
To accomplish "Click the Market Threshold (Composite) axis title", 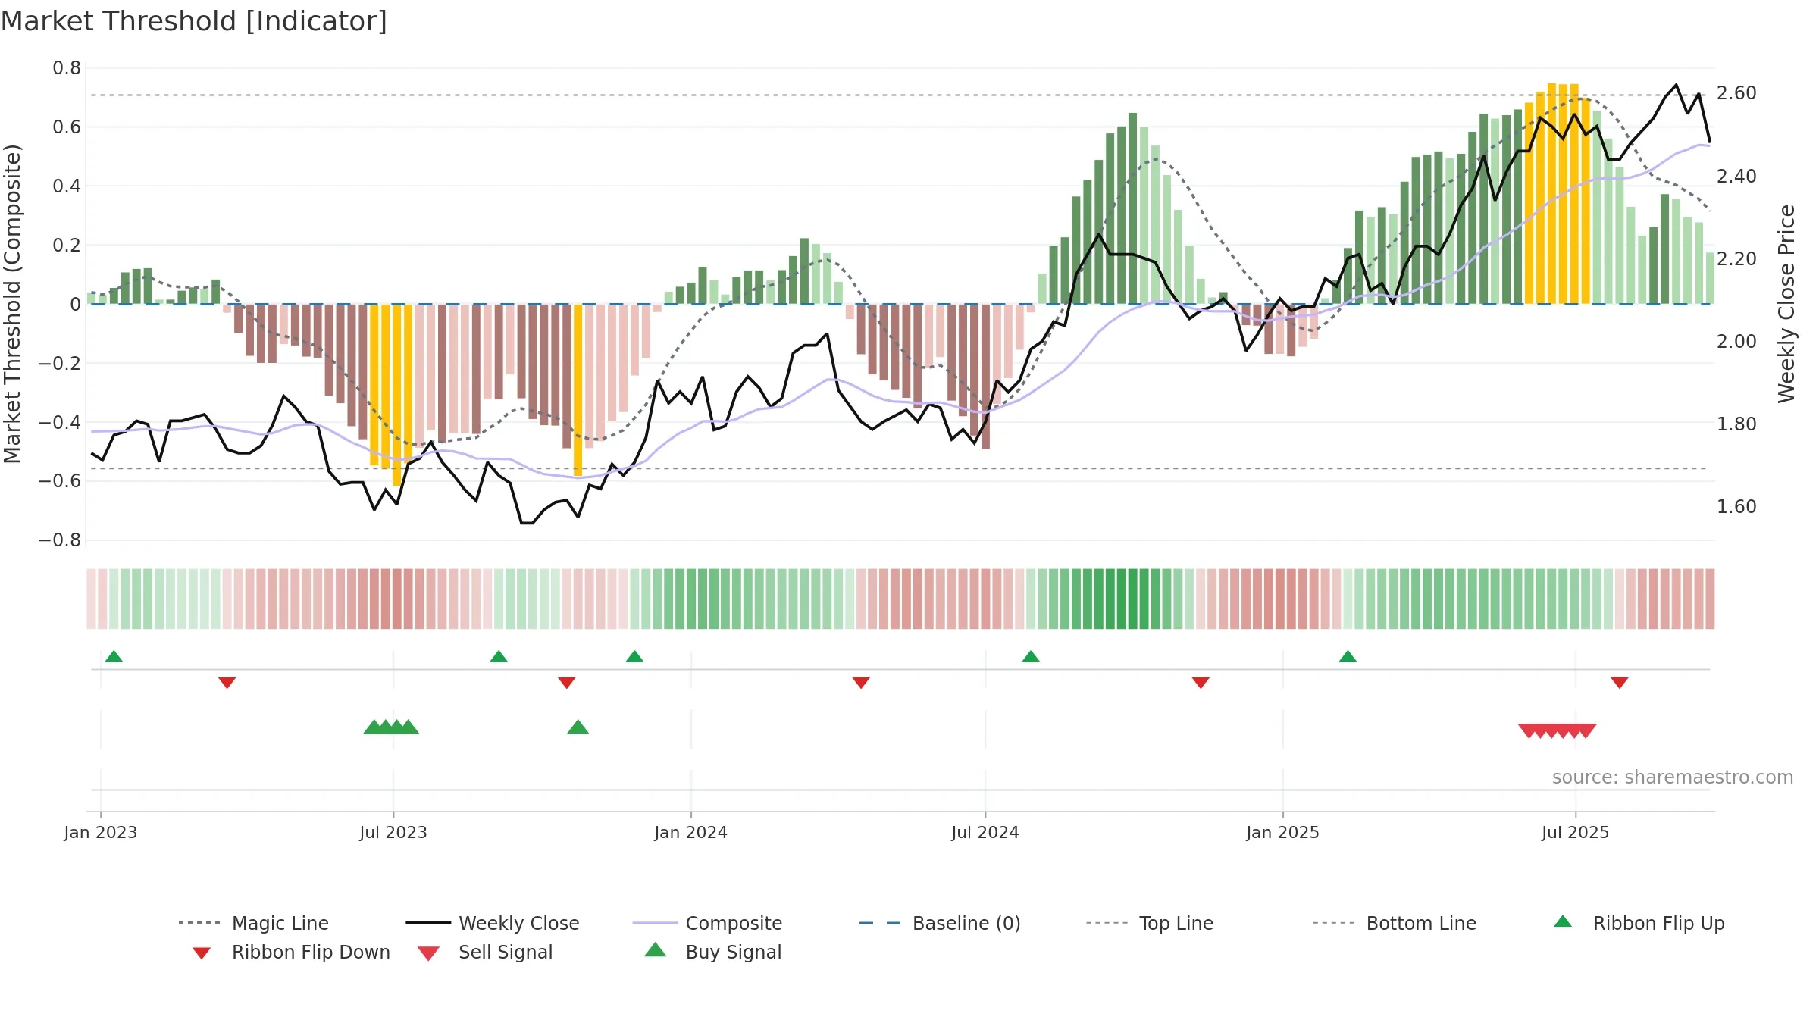I will pos(12,304).
